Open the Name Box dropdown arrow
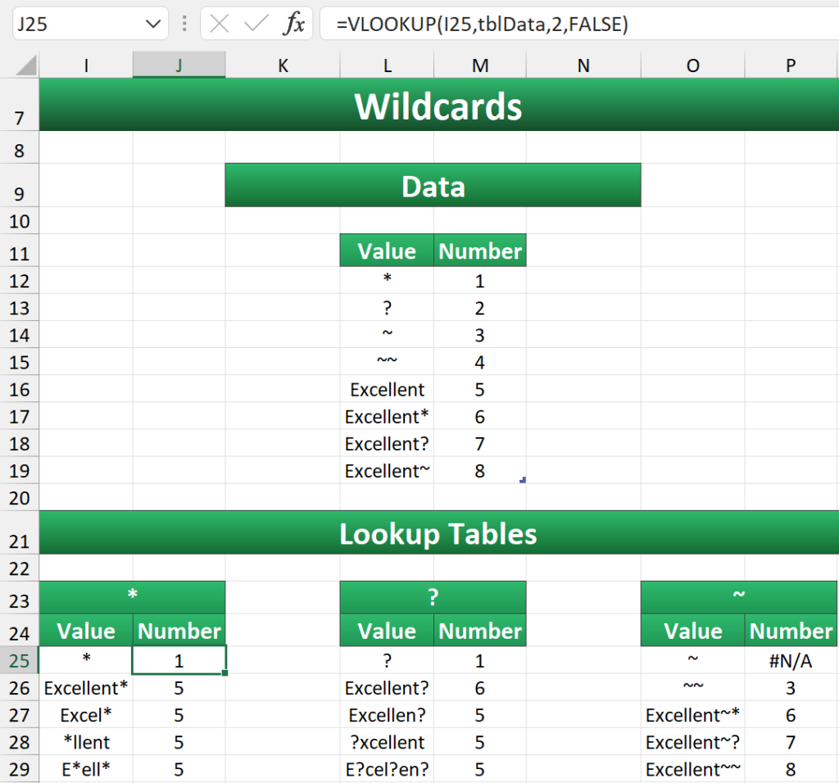 coord(154,25)
